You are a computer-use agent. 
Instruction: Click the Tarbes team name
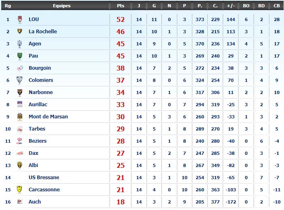(x=37, y=129)
